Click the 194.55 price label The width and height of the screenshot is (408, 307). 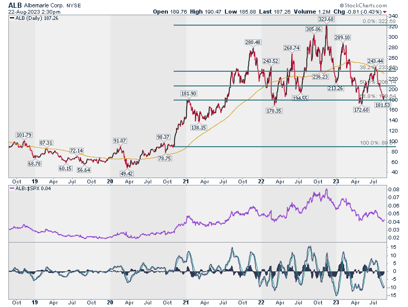click(300, 98)
